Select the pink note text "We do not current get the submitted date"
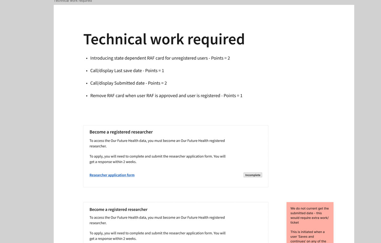This screenshot has width=381, height=243. pyautogui.click(x=310, y=215)
